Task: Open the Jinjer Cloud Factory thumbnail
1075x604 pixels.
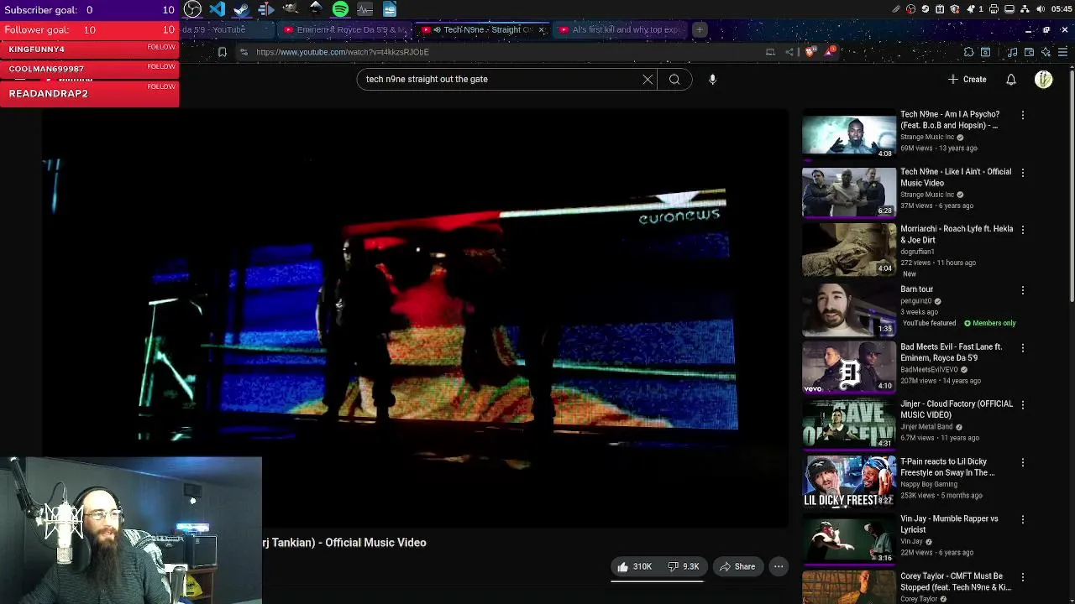Action: pos(849,424)
